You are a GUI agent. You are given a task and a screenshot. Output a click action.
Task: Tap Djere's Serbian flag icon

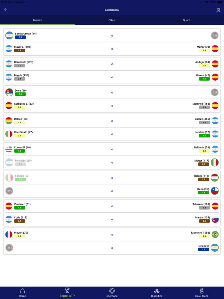pyautogui.click(x=9, y=92)
